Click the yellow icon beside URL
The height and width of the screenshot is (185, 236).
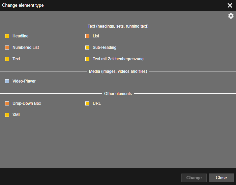pyautogui.click(x=87, y=103)
